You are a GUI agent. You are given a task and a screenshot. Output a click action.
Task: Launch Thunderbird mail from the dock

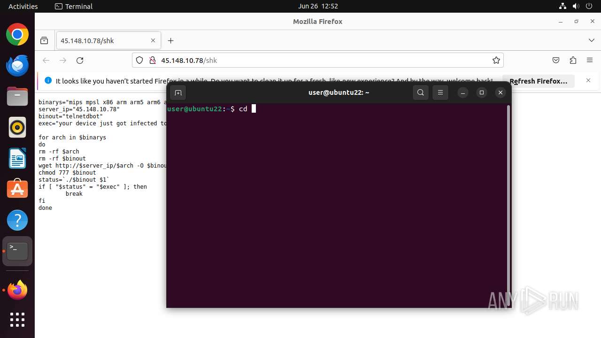17,65
